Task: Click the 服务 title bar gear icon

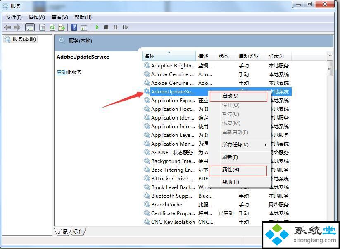Action: tap(5, 6)
